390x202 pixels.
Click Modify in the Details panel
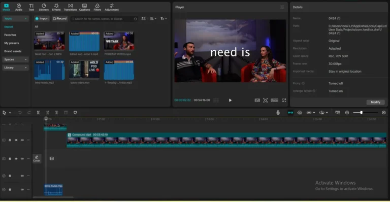[x=376, y=102]
